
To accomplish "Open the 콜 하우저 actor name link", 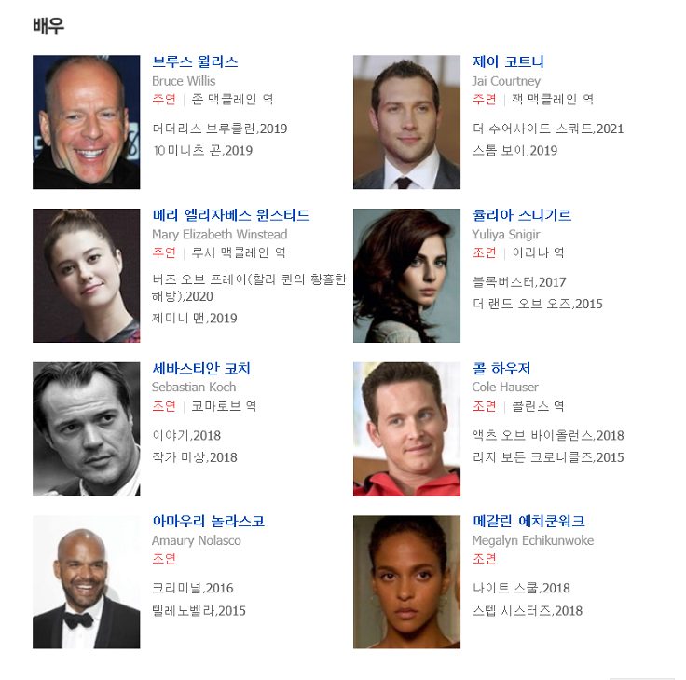I will coord(501,369).
